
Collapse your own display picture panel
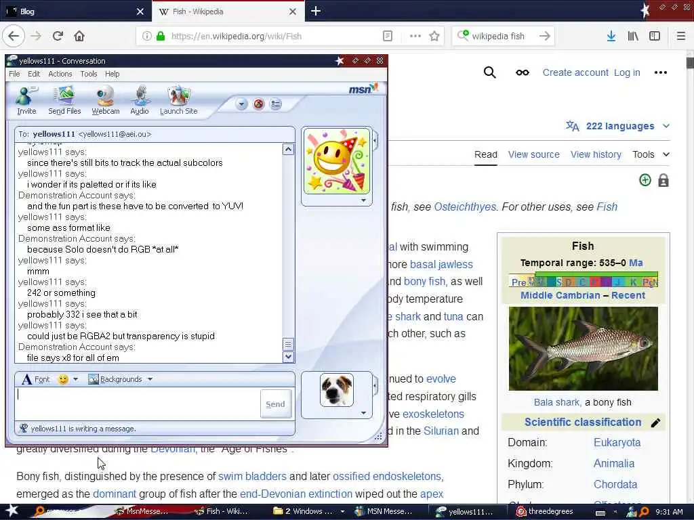point(375,386)
